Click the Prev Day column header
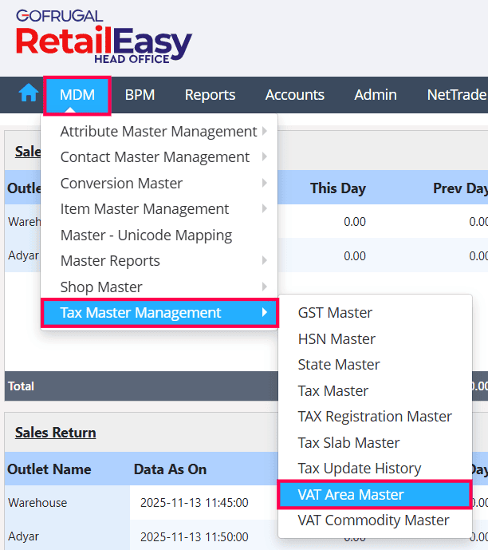Image resolution: width=488 pixels, height=550 pixels. pyautogui.click(x=460, y=188)
